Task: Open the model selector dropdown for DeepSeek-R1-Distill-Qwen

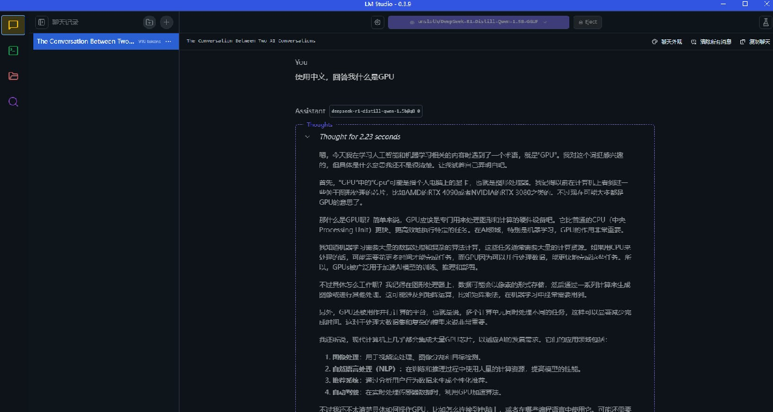Action: (478, 22)
